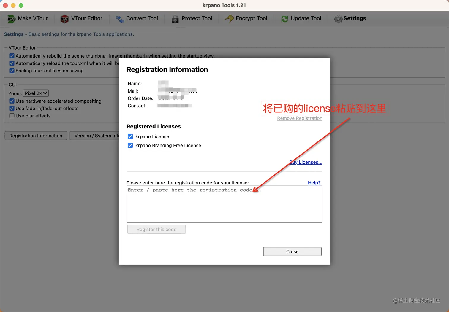
Task: Select the Settings tab label
Action: [355, 18]
